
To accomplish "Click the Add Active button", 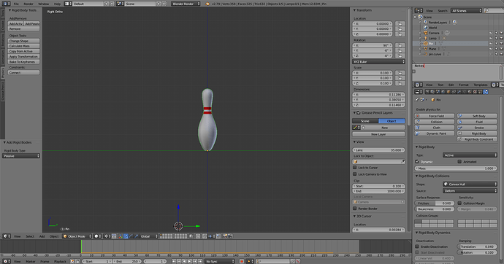I will tap(16, 24).
